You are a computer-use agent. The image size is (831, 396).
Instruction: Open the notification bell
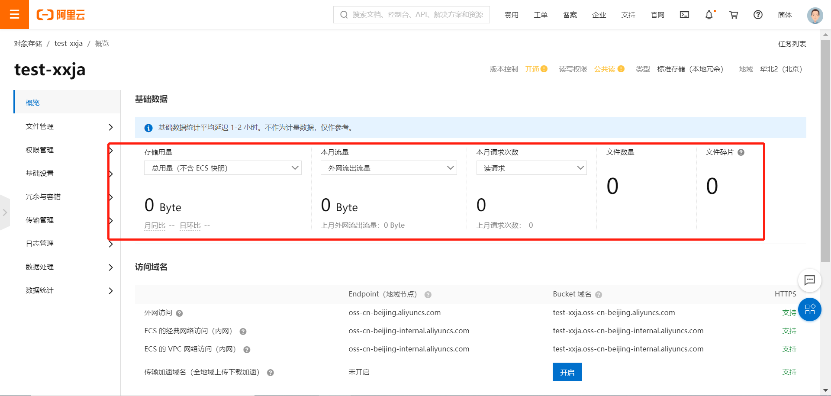tap(709, 14)
